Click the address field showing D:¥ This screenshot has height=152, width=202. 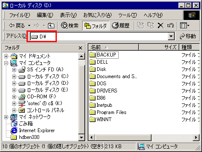click(99, 37)
